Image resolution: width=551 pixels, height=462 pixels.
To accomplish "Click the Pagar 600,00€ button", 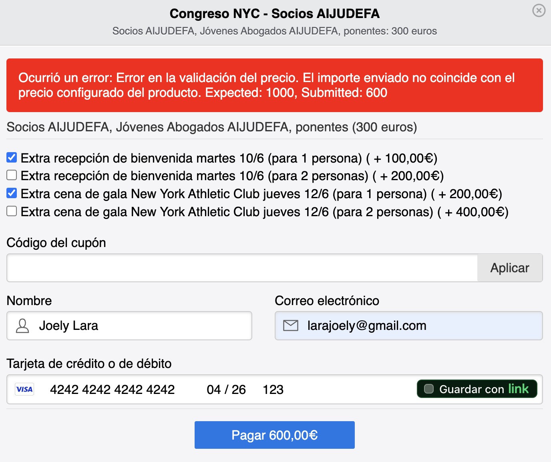I will pos(274,435).
